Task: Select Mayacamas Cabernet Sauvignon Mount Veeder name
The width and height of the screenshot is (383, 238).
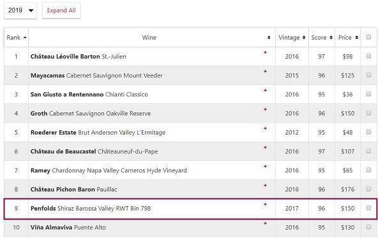Action: 96,75
